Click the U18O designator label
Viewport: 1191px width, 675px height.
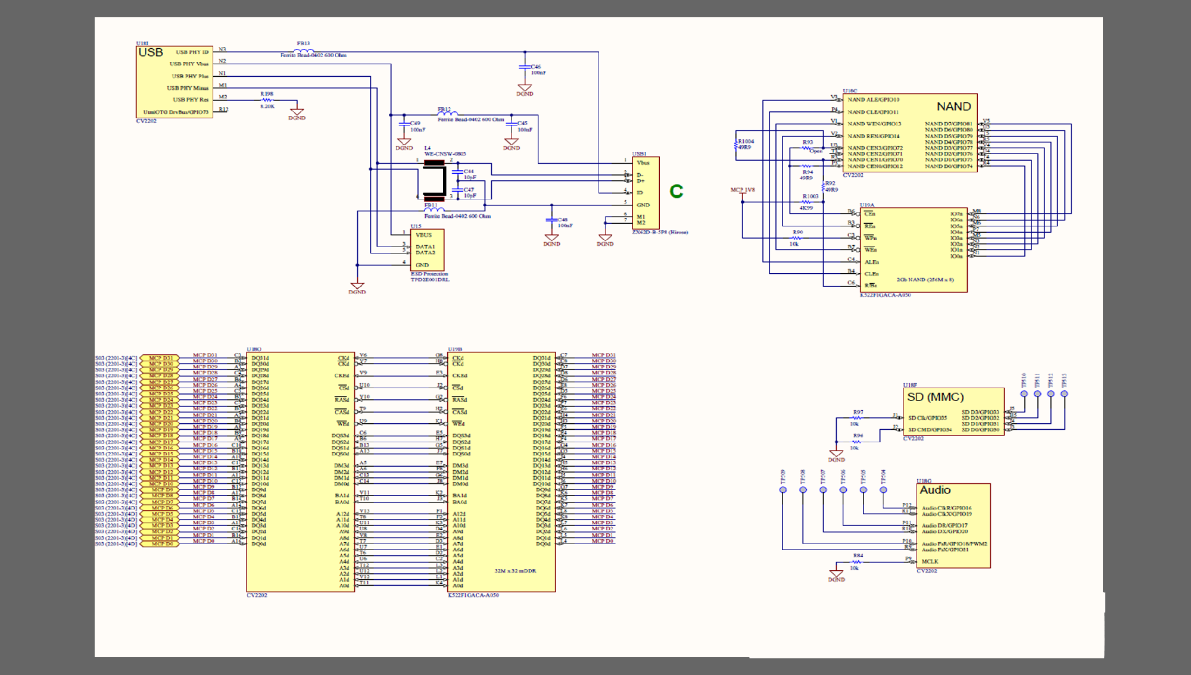click(x=254, y=349)
